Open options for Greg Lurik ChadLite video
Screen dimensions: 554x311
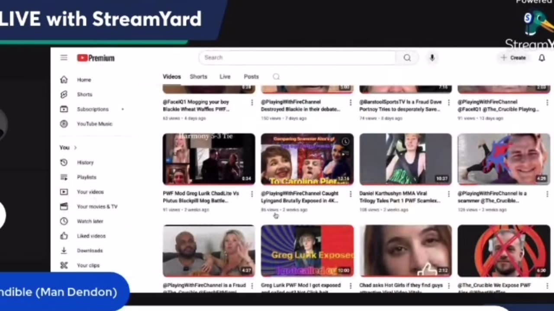pos(252,194)
